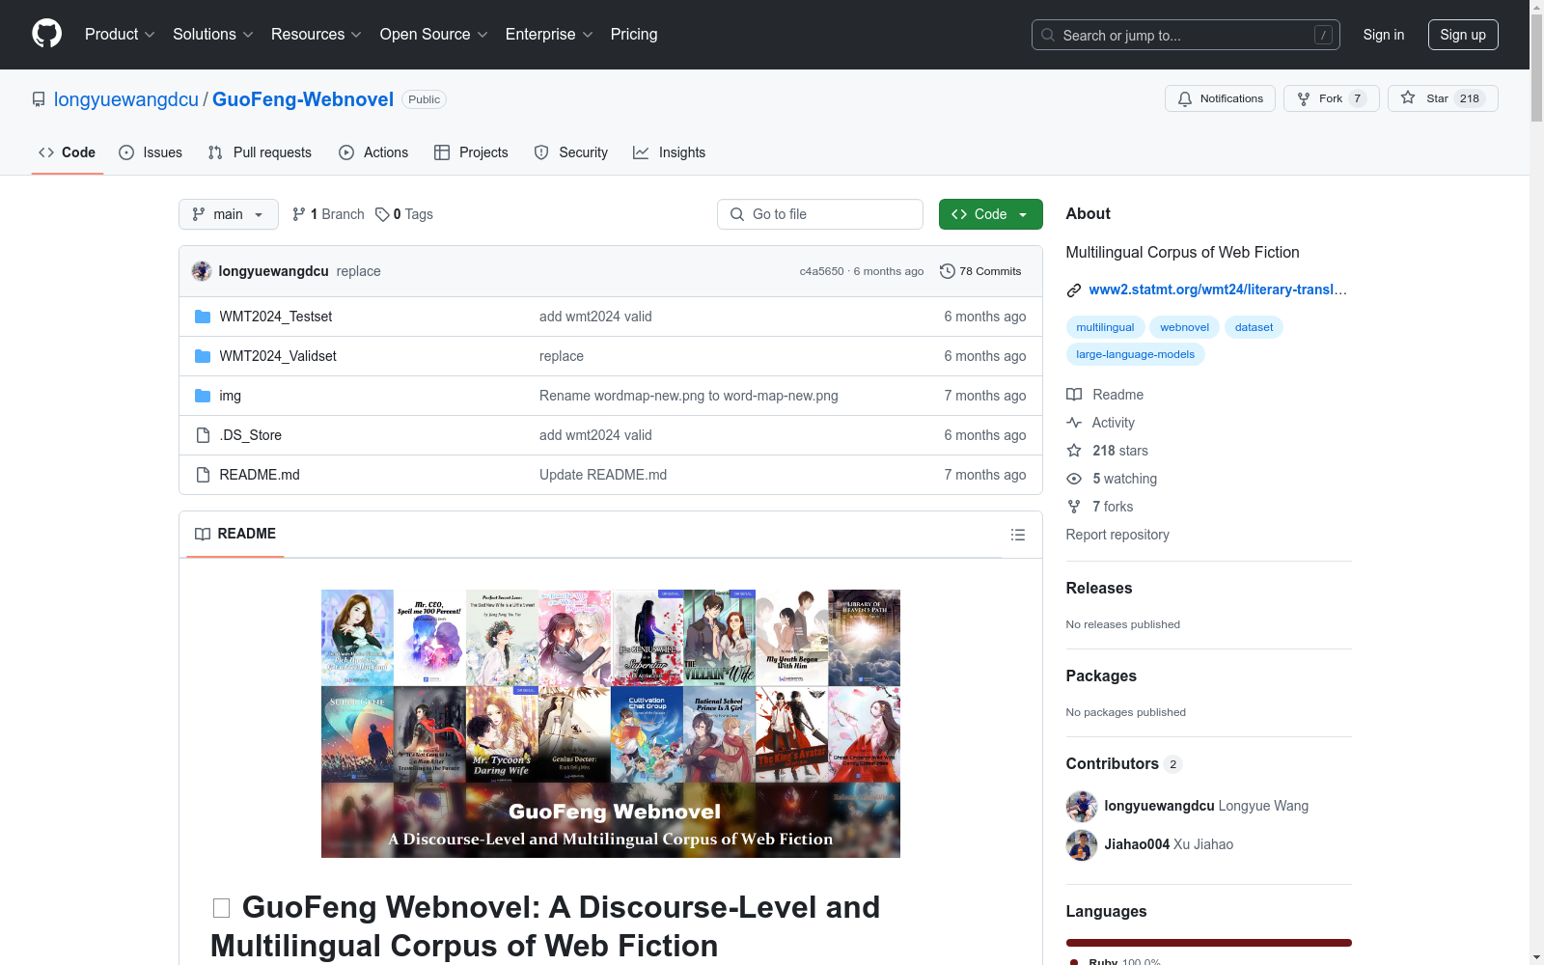This screenshot has height=965, width=1544.
Task: Select the webnovel topic tag
Action: pos(1184,327)
